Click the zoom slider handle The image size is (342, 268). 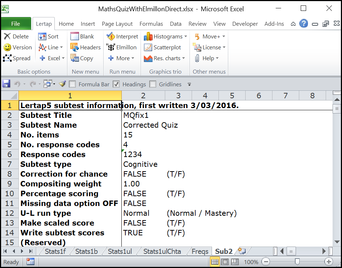click(297, 261)
